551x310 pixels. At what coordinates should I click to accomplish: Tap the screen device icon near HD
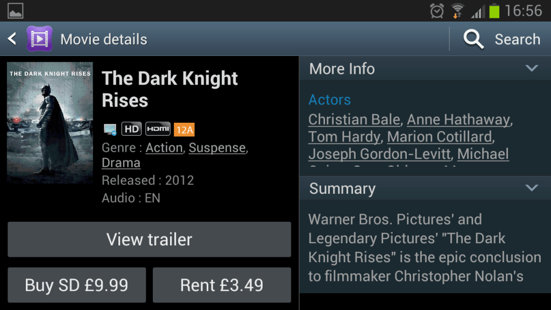110,129
